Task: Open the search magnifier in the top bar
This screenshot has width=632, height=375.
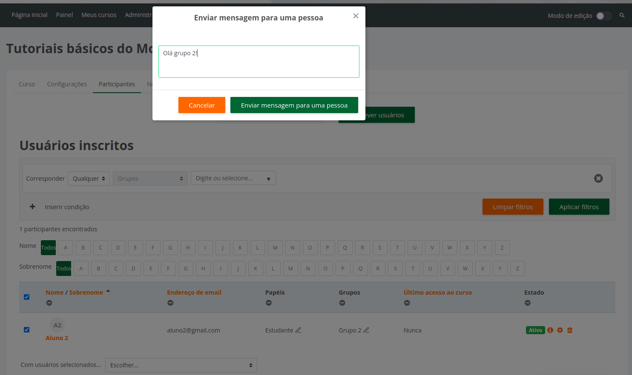Action: click(622, 15)
